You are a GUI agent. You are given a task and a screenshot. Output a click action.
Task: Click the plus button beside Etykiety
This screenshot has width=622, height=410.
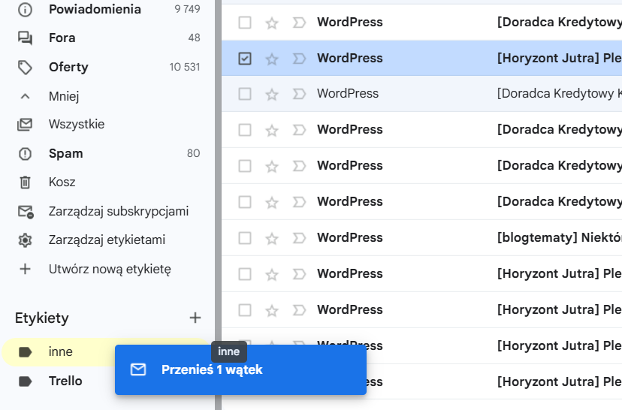click(195, 318)
